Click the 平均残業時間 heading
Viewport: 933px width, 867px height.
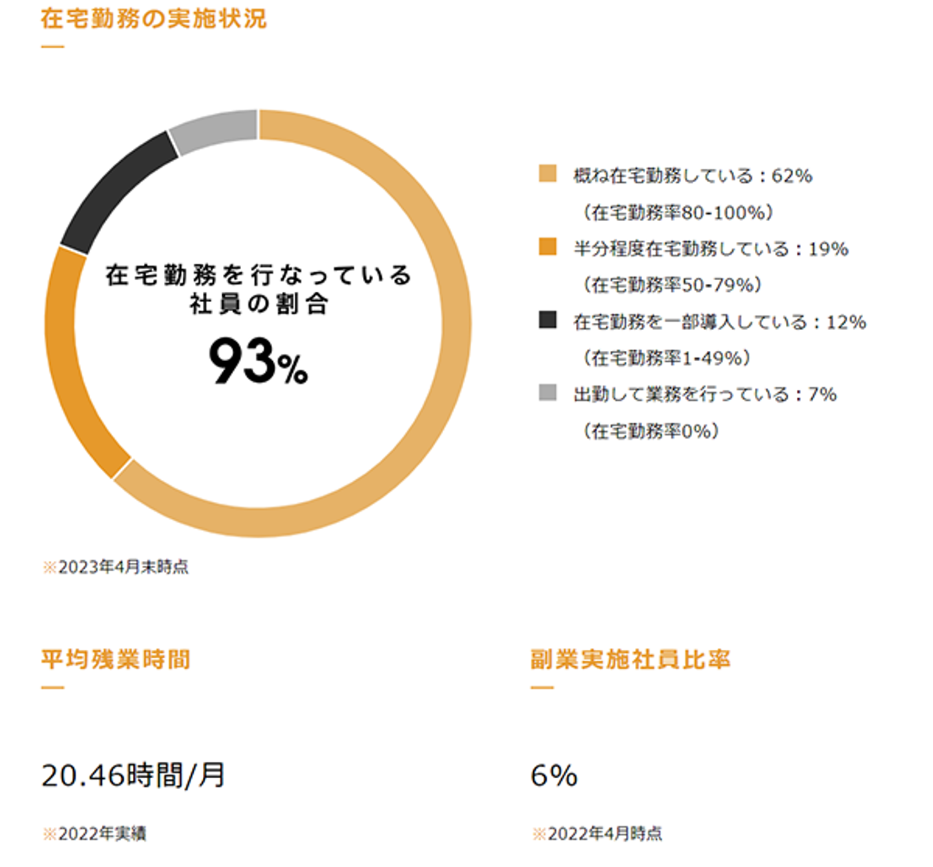coord(116,659)
